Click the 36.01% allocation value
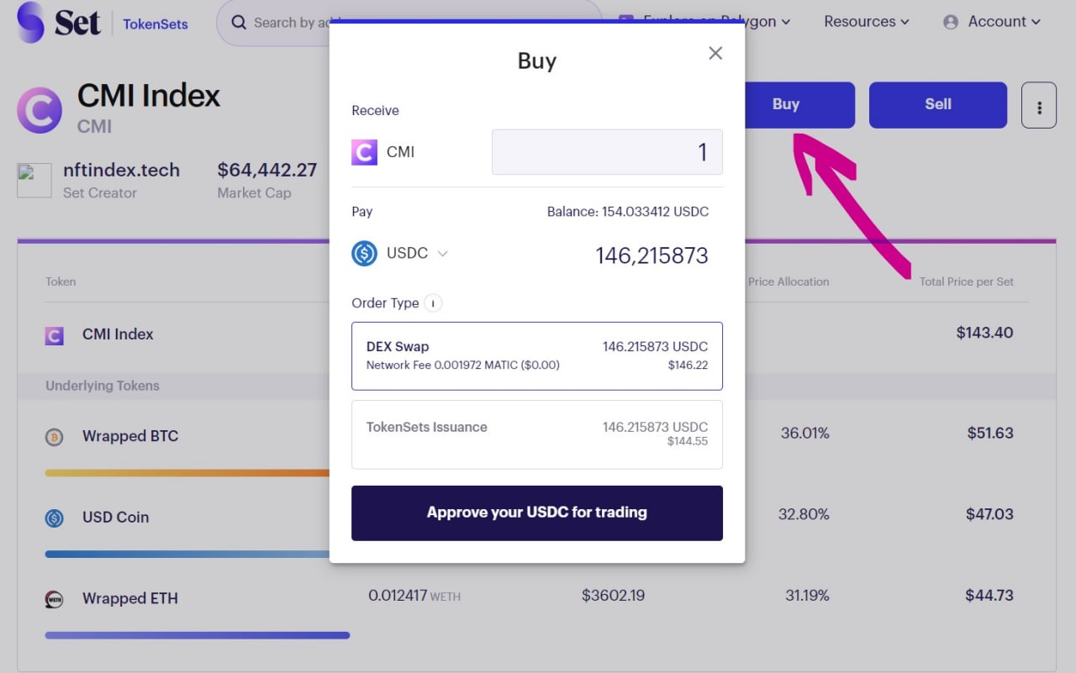The width and height of the screenshot is (1076, 673). [805, 434]
